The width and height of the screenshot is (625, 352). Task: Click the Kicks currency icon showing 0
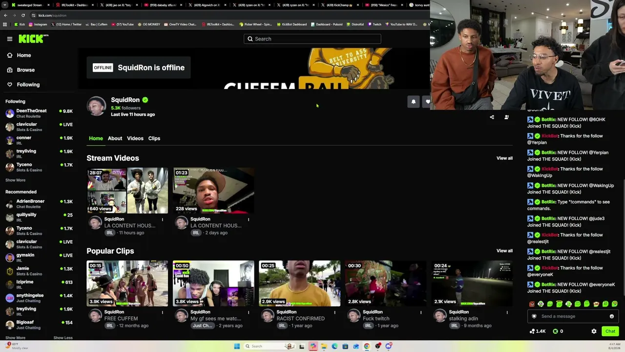tap(555, 331)
